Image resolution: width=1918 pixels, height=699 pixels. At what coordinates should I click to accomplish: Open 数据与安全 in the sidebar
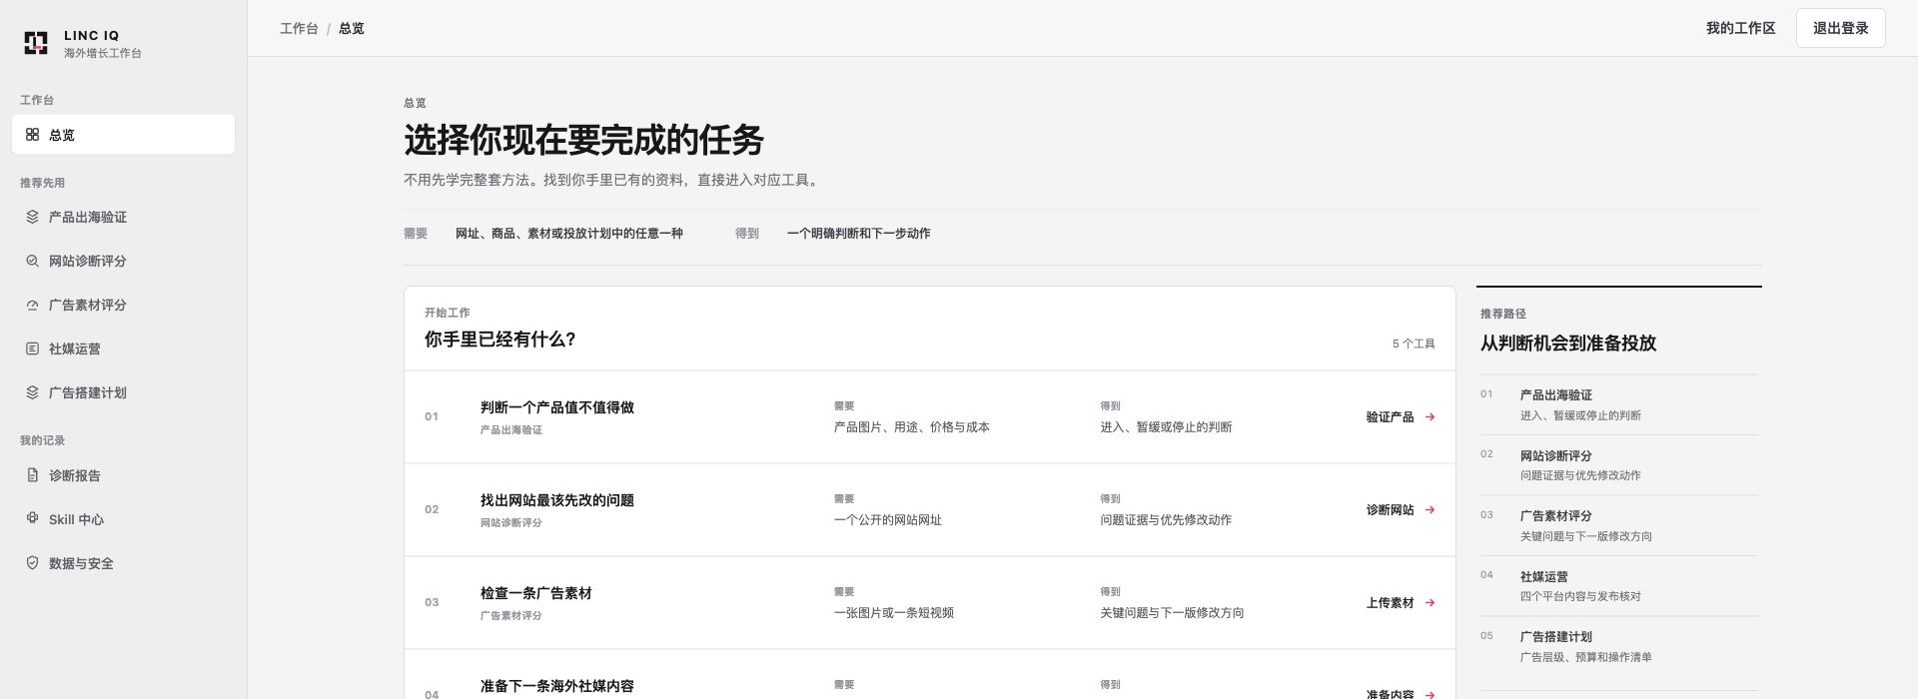[123, 563]
